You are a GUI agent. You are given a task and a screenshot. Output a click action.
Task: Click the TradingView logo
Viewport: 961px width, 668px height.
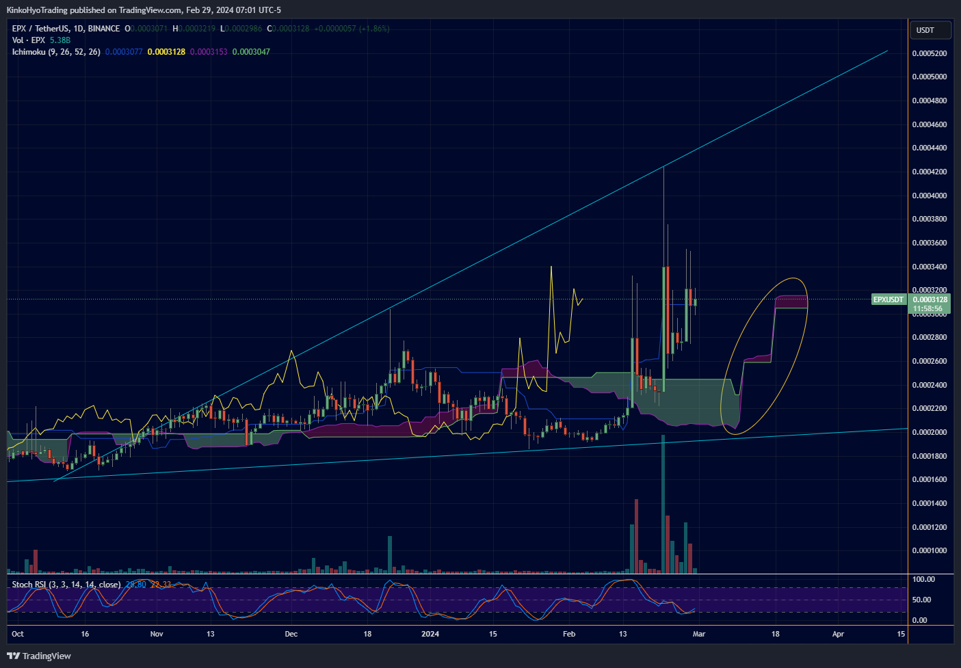38,656
